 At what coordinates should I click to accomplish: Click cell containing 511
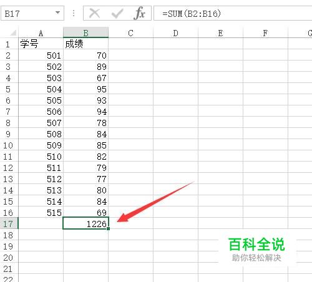[x=41, y=168]
